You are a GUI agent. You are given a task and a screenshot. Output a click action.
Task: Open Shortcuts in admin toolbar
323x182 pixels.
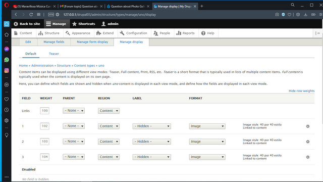(84, 24)
